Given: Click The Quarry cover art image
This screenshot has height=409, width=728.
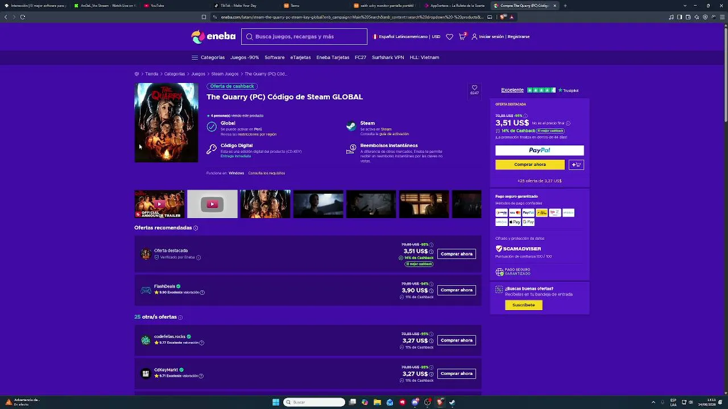Looking at the screenshot, I should point(166,123).
